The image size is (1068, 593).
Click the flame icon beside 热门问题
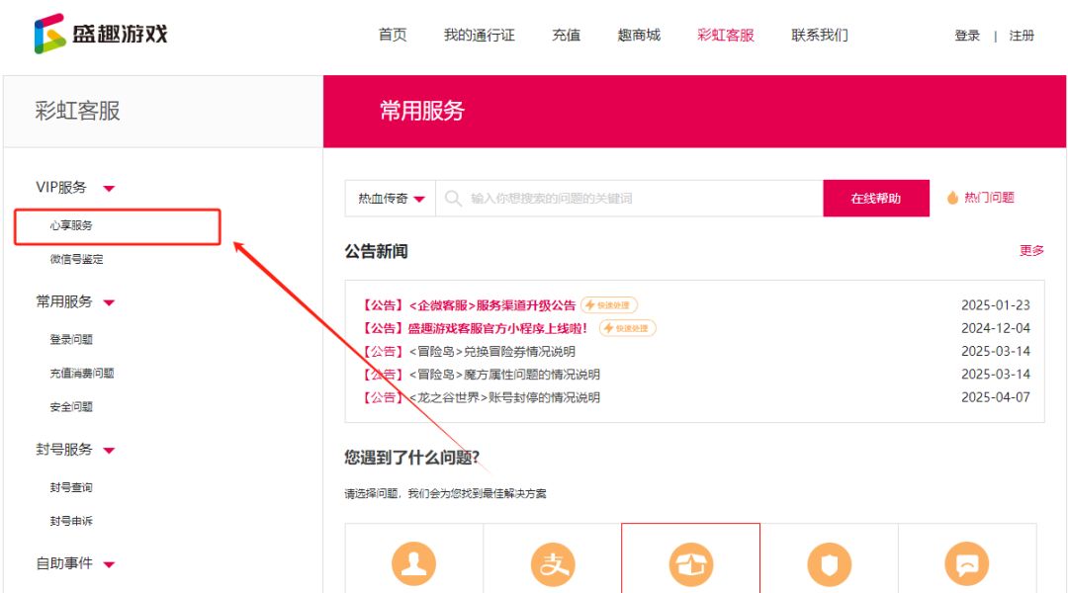tap(952, 198)
